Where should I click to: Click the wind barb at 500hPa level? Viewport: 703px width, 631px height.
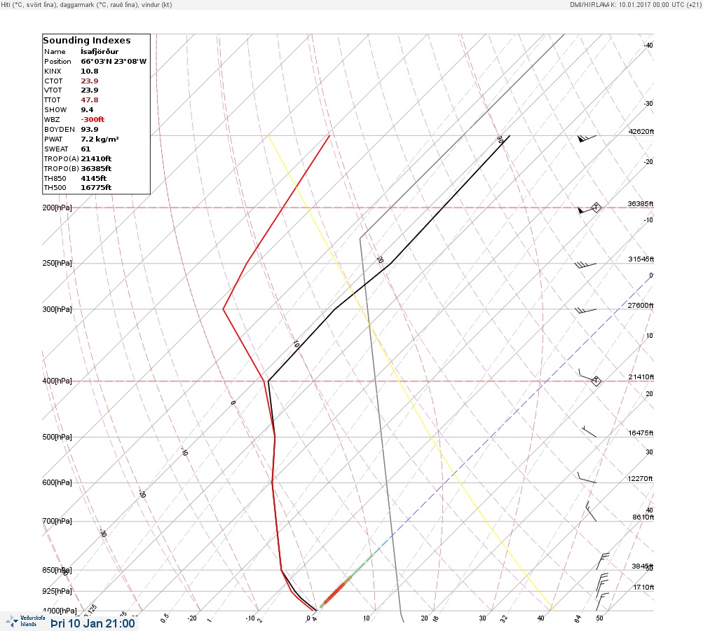pyautogui.click(x=589, y=431)
